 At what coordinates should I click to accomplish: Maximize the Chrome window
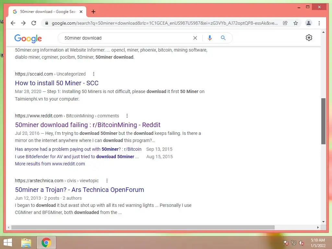308,7
